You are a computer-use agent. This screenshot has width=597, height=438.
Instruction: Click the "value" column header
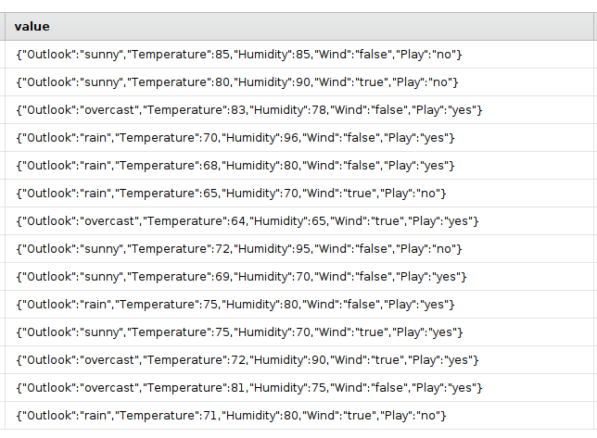[x=32, y=27]
